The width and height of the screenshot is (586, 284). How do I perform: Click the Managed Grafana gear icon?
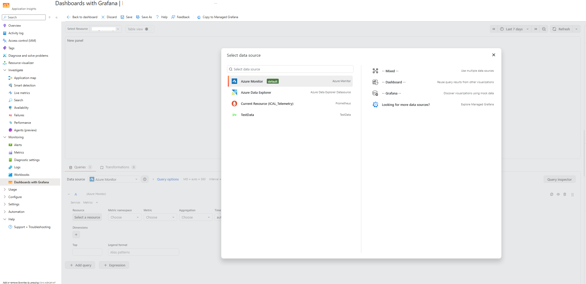pos(375,105)
